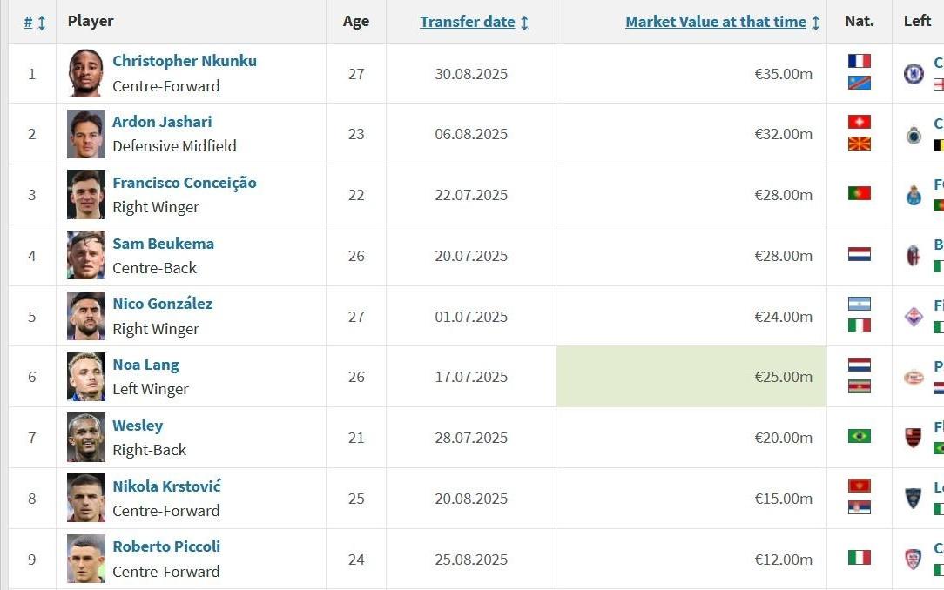944x590 pixels.
Task: Click the Bologna crest in Beukema row
Action: click(x=914, y=256)
